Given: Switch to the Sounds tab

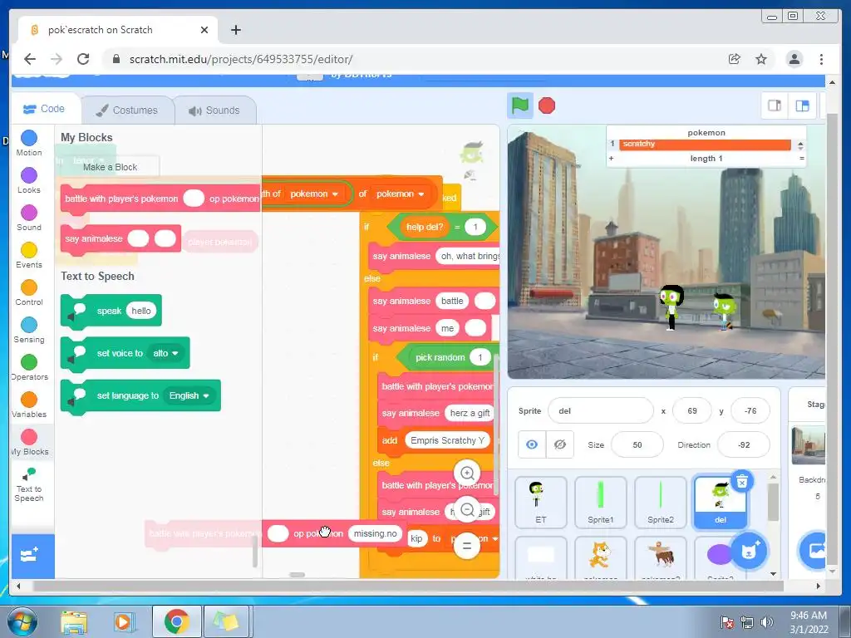Looking at the screenshot, I should click(215, 110).
